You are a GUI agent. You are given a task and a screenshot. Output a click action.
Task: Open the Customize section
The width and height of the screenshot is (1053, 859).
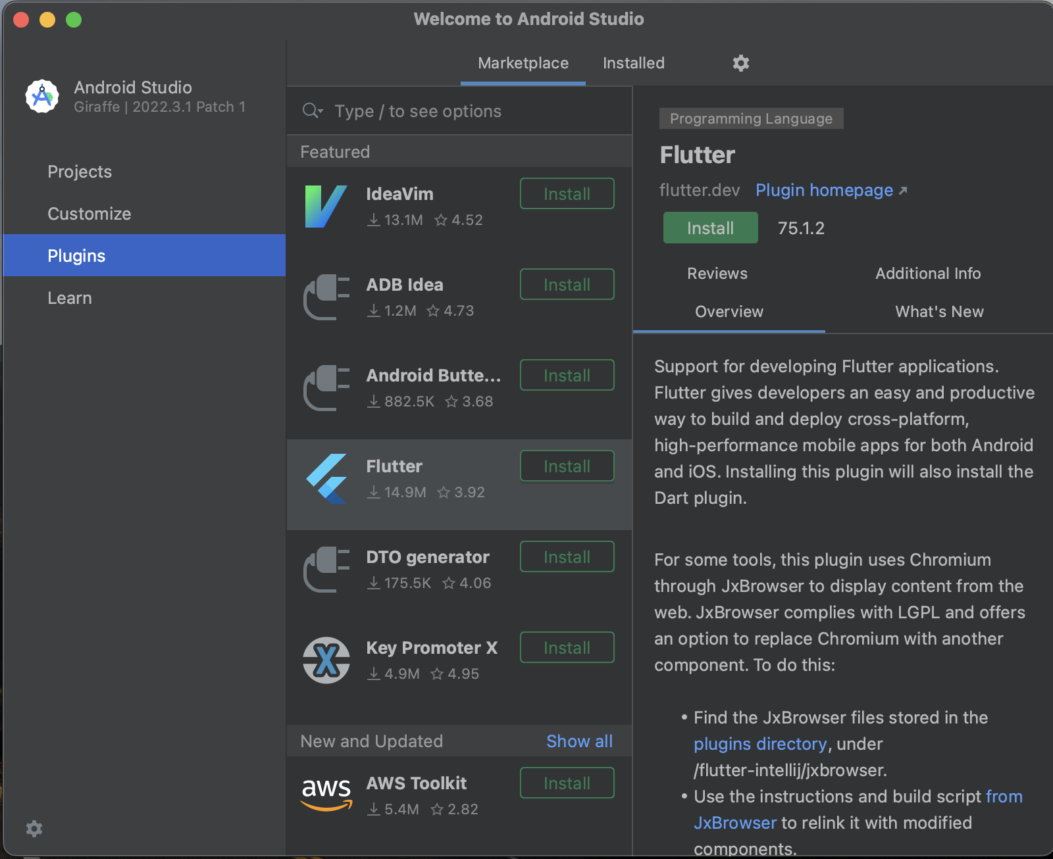pyautogui.click(x=90, y=214)
